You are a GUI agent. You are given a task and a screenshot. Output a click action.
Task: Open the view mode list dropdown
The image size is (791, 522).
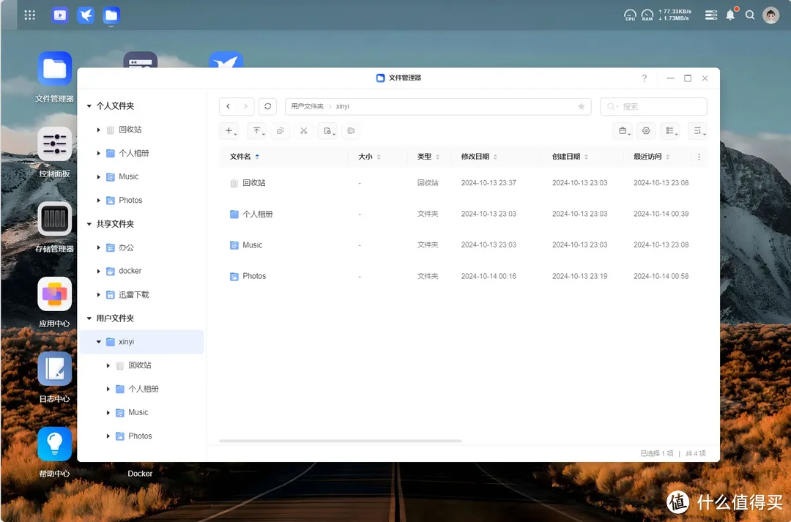[669, 131]
